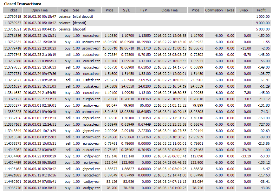279x192 pixels.
Task: Click stop loss value 79.900
Action: [x=129, y=105]
